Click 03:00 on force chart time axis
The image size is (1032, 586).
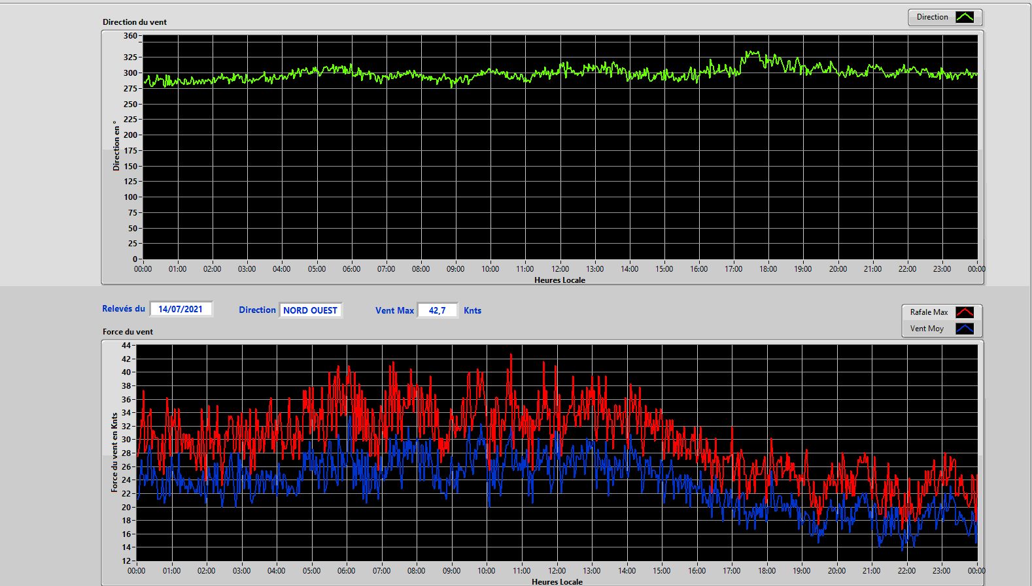point(241,570)
